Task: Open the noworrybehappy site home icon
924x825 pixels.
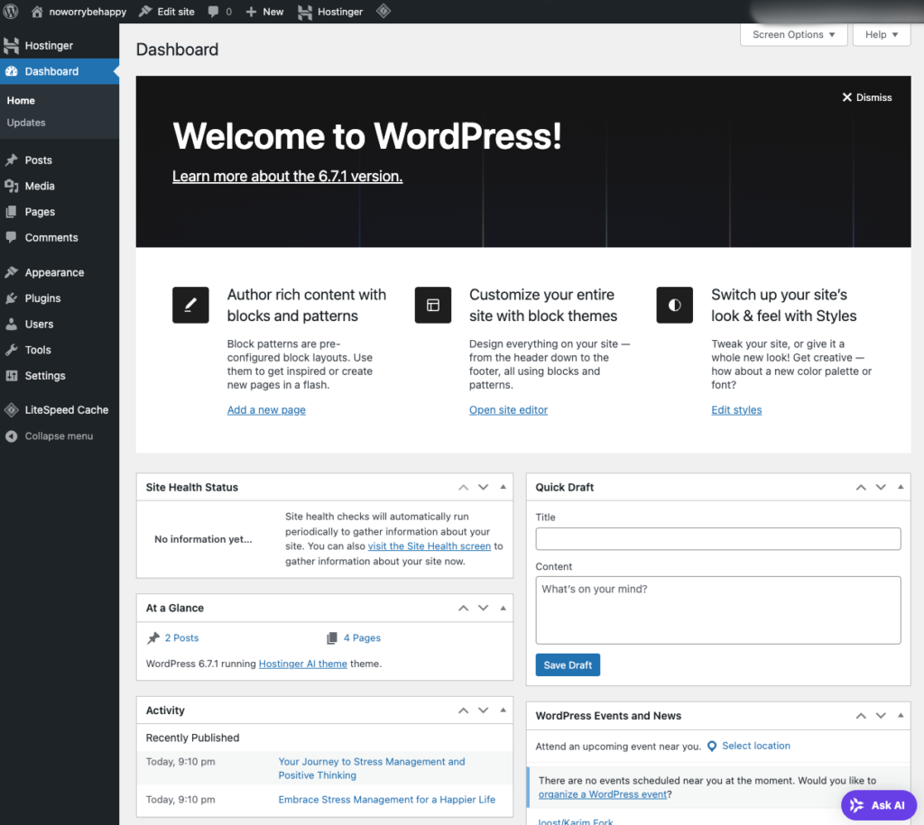Action: point(37,11)
